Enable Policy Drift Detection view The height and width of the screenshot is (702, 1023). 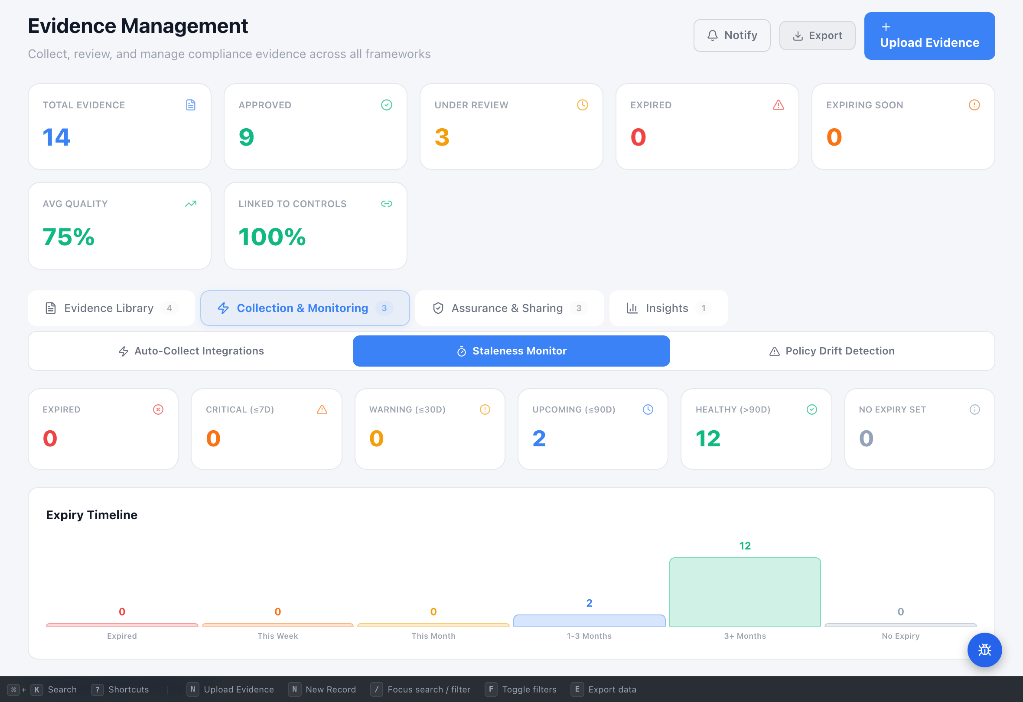coord(831,351)
